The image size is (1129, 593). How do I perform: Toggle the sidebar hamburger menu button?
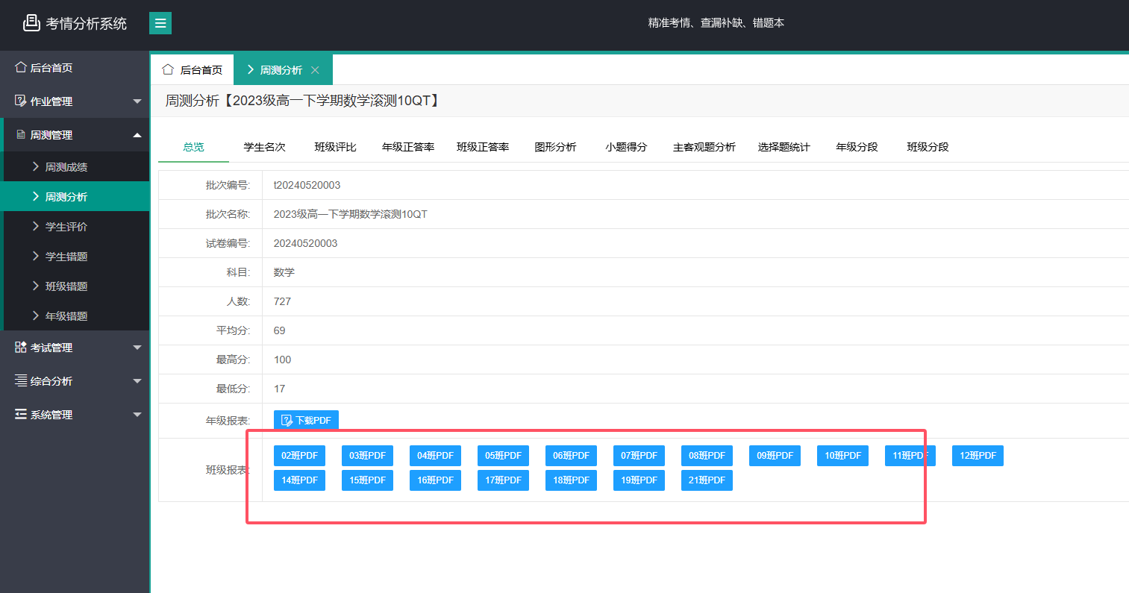(160, 23)
